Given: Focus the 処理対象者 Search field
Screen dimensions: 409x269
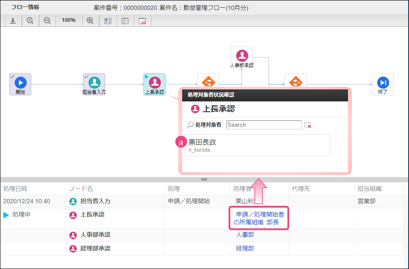Looking at the screenshot, I should coord(264,125).
